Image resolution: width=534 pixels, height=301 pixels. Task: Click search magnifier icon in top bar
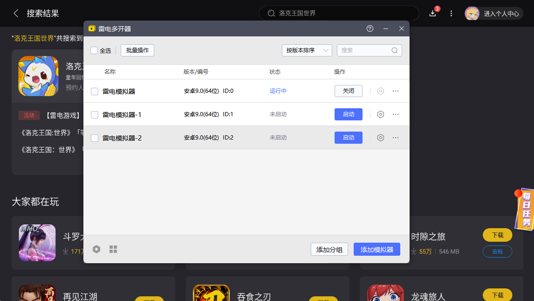(x=271, y=13)
